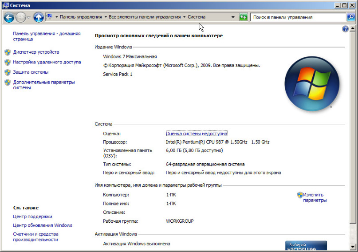Open Центр обновления Windows link
Screen dimensions: 358x252
(x=43, y=225)
